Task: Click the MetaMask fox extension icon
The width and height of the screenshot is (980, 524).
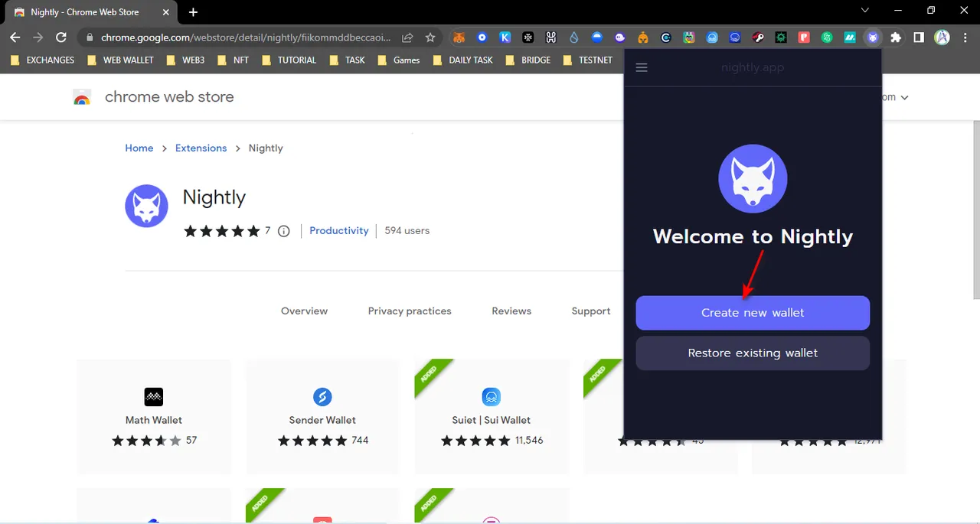Action: pyautogui.click(x=459, y=37)
